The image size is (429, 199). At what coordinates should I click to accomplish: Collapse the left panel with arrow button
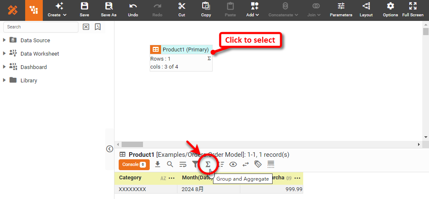[x=109, y=148]
